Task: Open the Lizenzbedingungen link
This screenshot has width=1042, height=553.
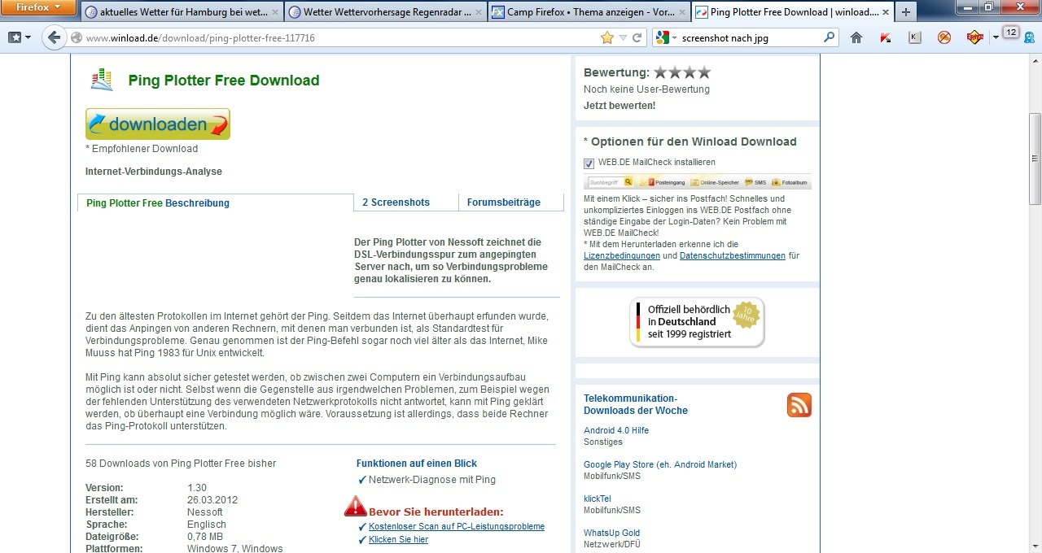Action: 622,255
